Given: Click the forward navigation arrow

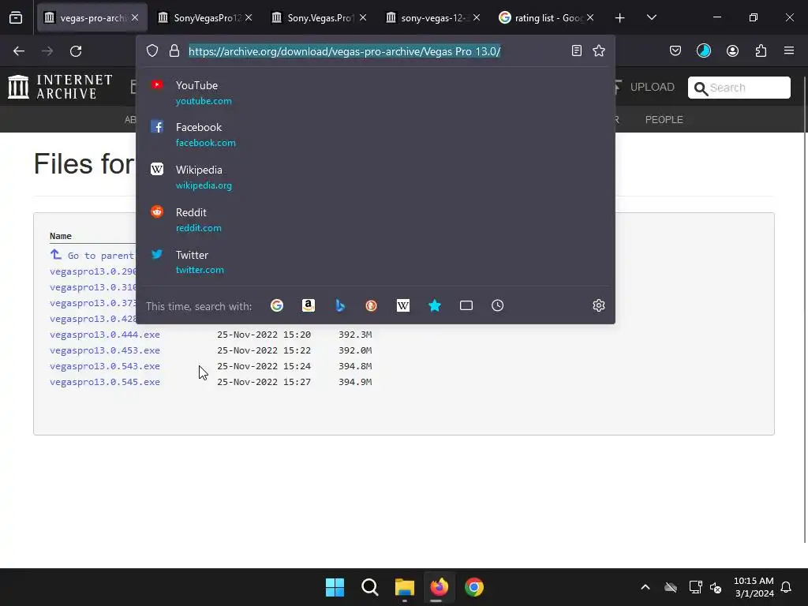Looking at the screenshot, I should click(47, 51).
